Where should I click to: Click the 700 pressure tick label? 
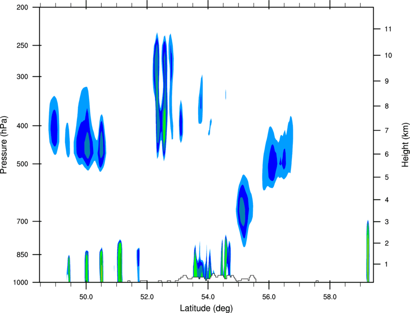click(x=23, y=222)
